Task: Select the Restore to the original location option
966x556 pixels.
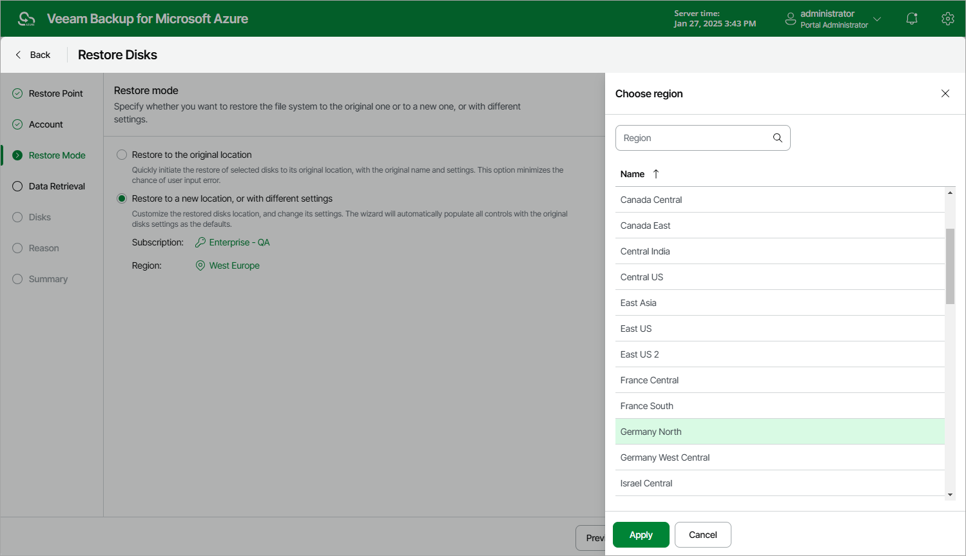Action: coord(121,155)
